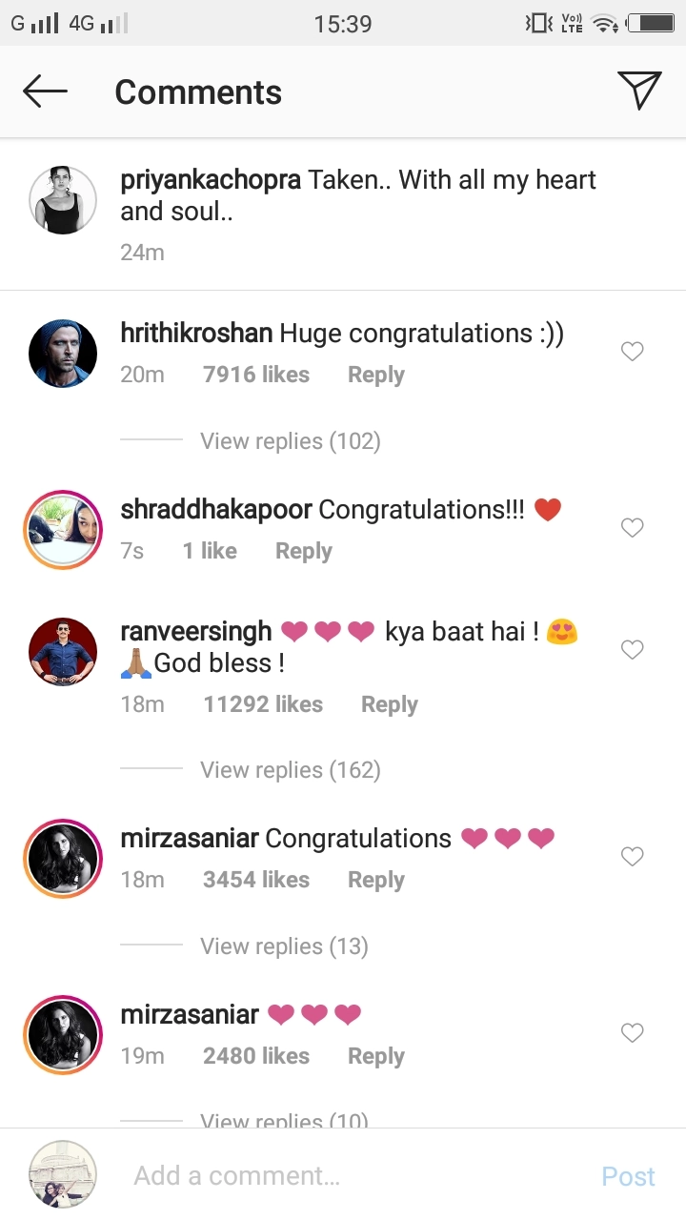The height and width of the screenshot is (1220, 686).
Task: Like shraddhakapoor's comment with heart icon
Action: (632, 527)
